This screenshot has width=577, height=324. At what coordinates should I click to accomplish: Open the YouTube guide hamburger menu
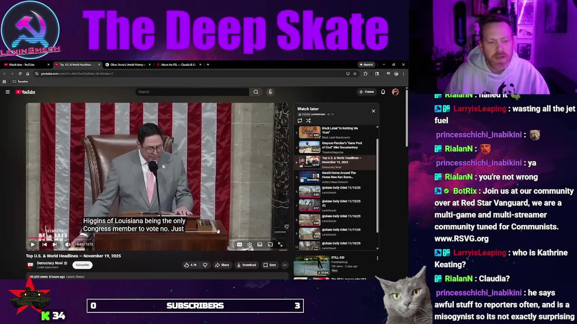(x=8, y=92)
